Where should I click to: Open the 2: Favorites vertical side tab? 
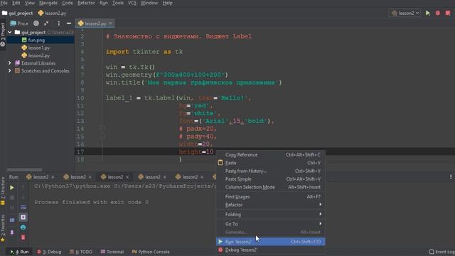pos(3,228)
